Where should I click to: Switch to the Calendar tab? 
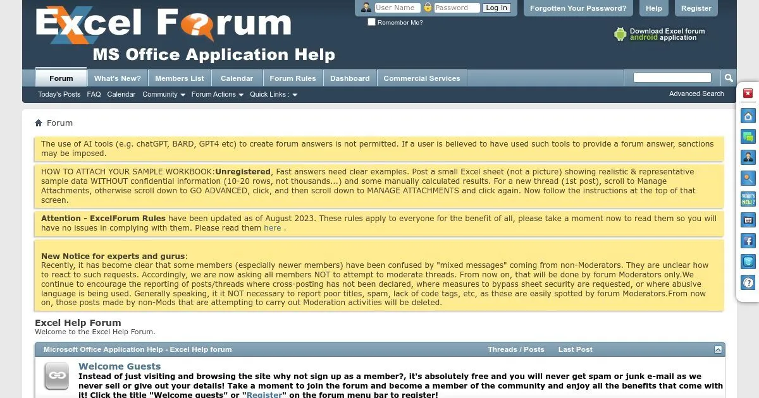237,78
